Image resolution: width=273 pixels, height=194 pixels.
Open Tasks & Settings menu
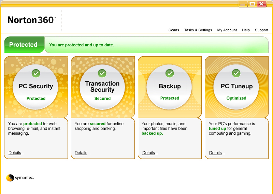(198, 30)
